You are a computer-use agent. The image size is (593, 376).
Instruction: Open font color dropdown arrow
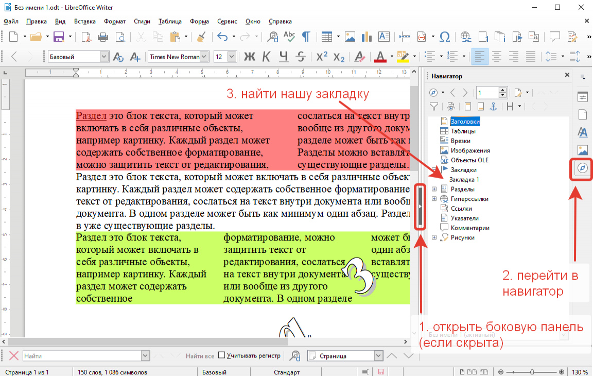[392, 57]
